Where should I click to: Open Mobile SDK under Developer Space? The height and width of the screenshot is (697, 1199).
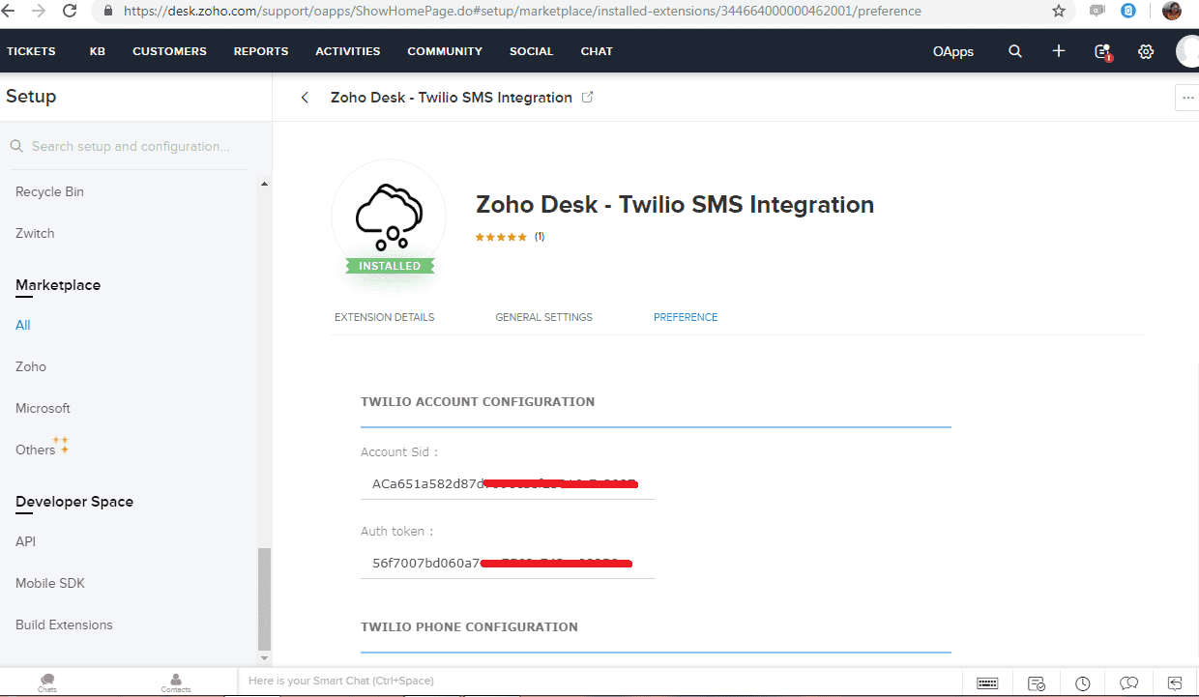click(x=50, y=583)
